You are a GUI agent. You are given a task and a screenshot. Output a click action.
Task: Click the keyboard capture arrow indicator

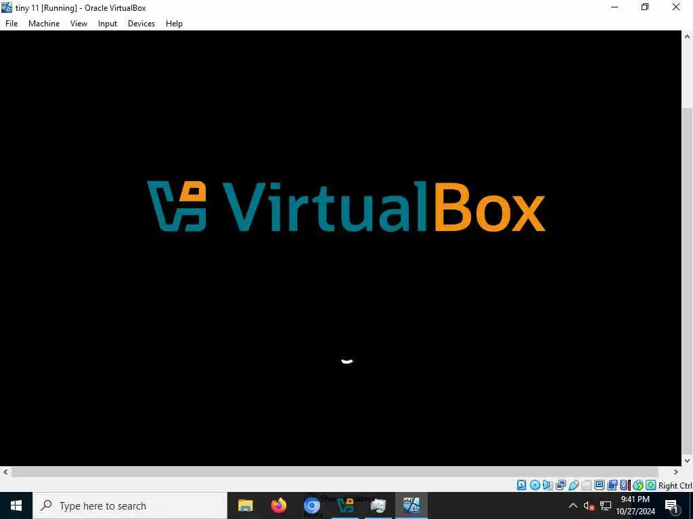[x=650, y=485]
